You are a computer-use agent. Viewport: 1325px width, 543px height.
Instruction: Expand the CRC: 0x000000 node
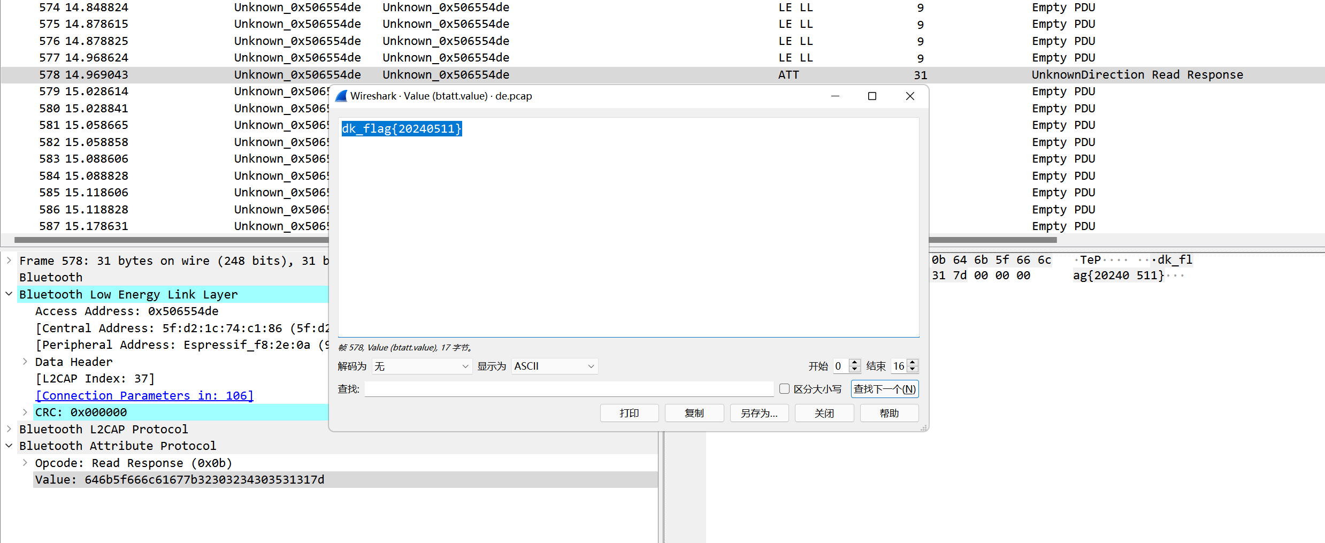point(25,412)
